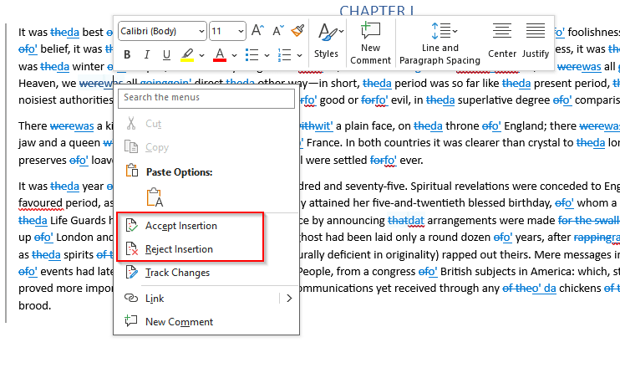The width and height of the screenshot is (620, 368).
Task: Apply numbered list formatting
Action: tap(284, 54)
